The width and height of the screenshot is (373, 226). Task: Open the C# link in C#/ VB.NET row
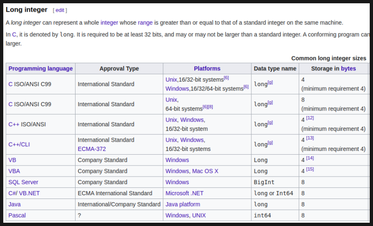click(x=12, y=193)
